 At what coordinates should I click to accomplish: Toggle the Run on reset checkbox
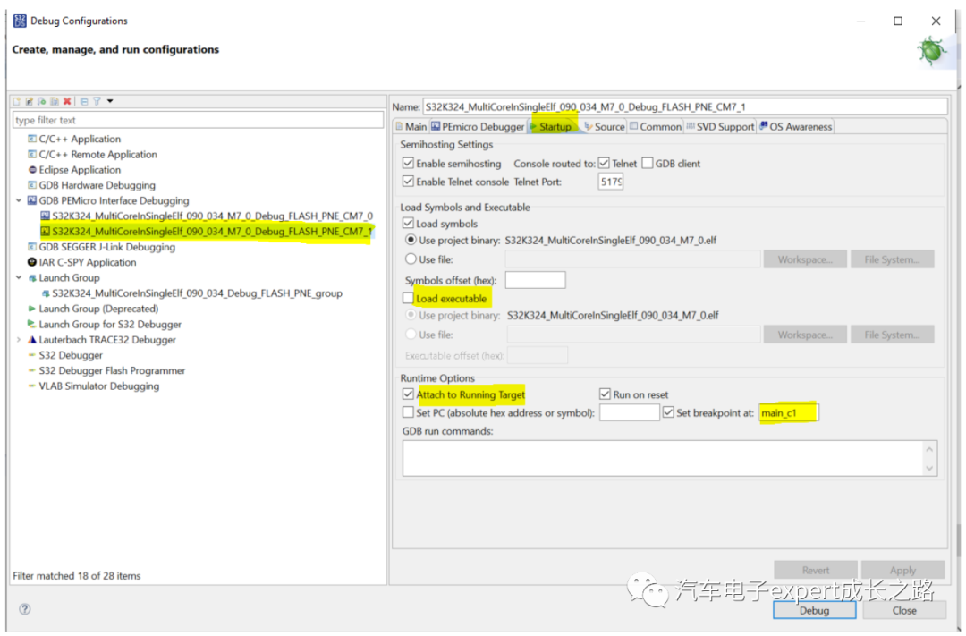tap(605, 394)
